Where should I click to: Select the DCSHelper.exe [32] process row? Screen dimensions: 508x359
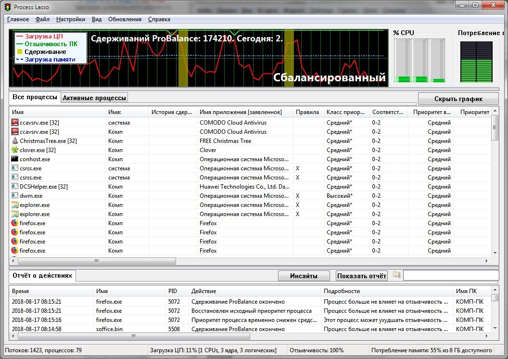click(251, 186)
